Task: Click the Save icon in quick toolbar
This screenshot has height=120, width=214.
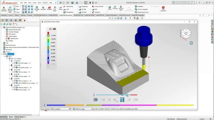Action: [72, 3]
